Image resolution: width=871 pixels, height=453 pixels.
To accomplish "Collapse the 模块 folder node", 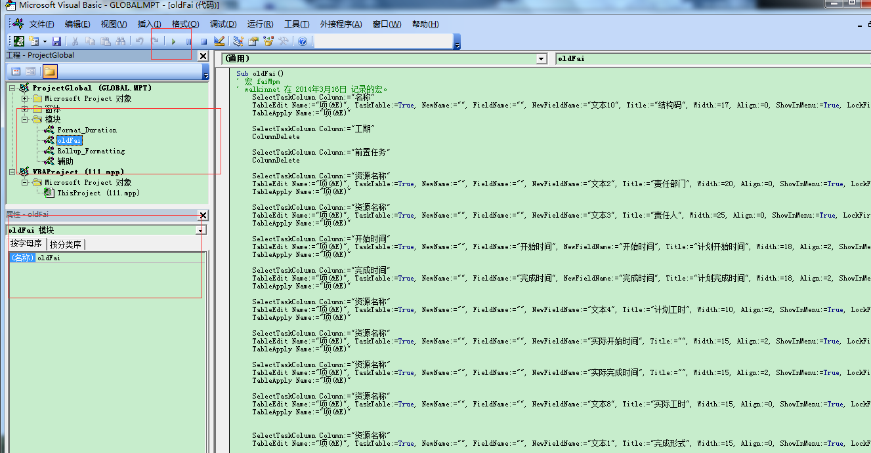I will (x=25, y=119).
